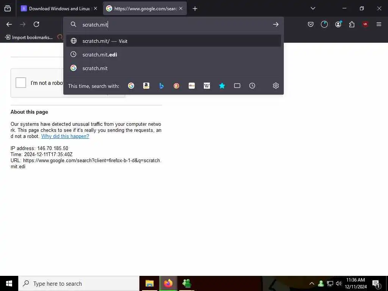
Task: Close the Download Windows and Linux tab
Action: (x=95, y=8)
